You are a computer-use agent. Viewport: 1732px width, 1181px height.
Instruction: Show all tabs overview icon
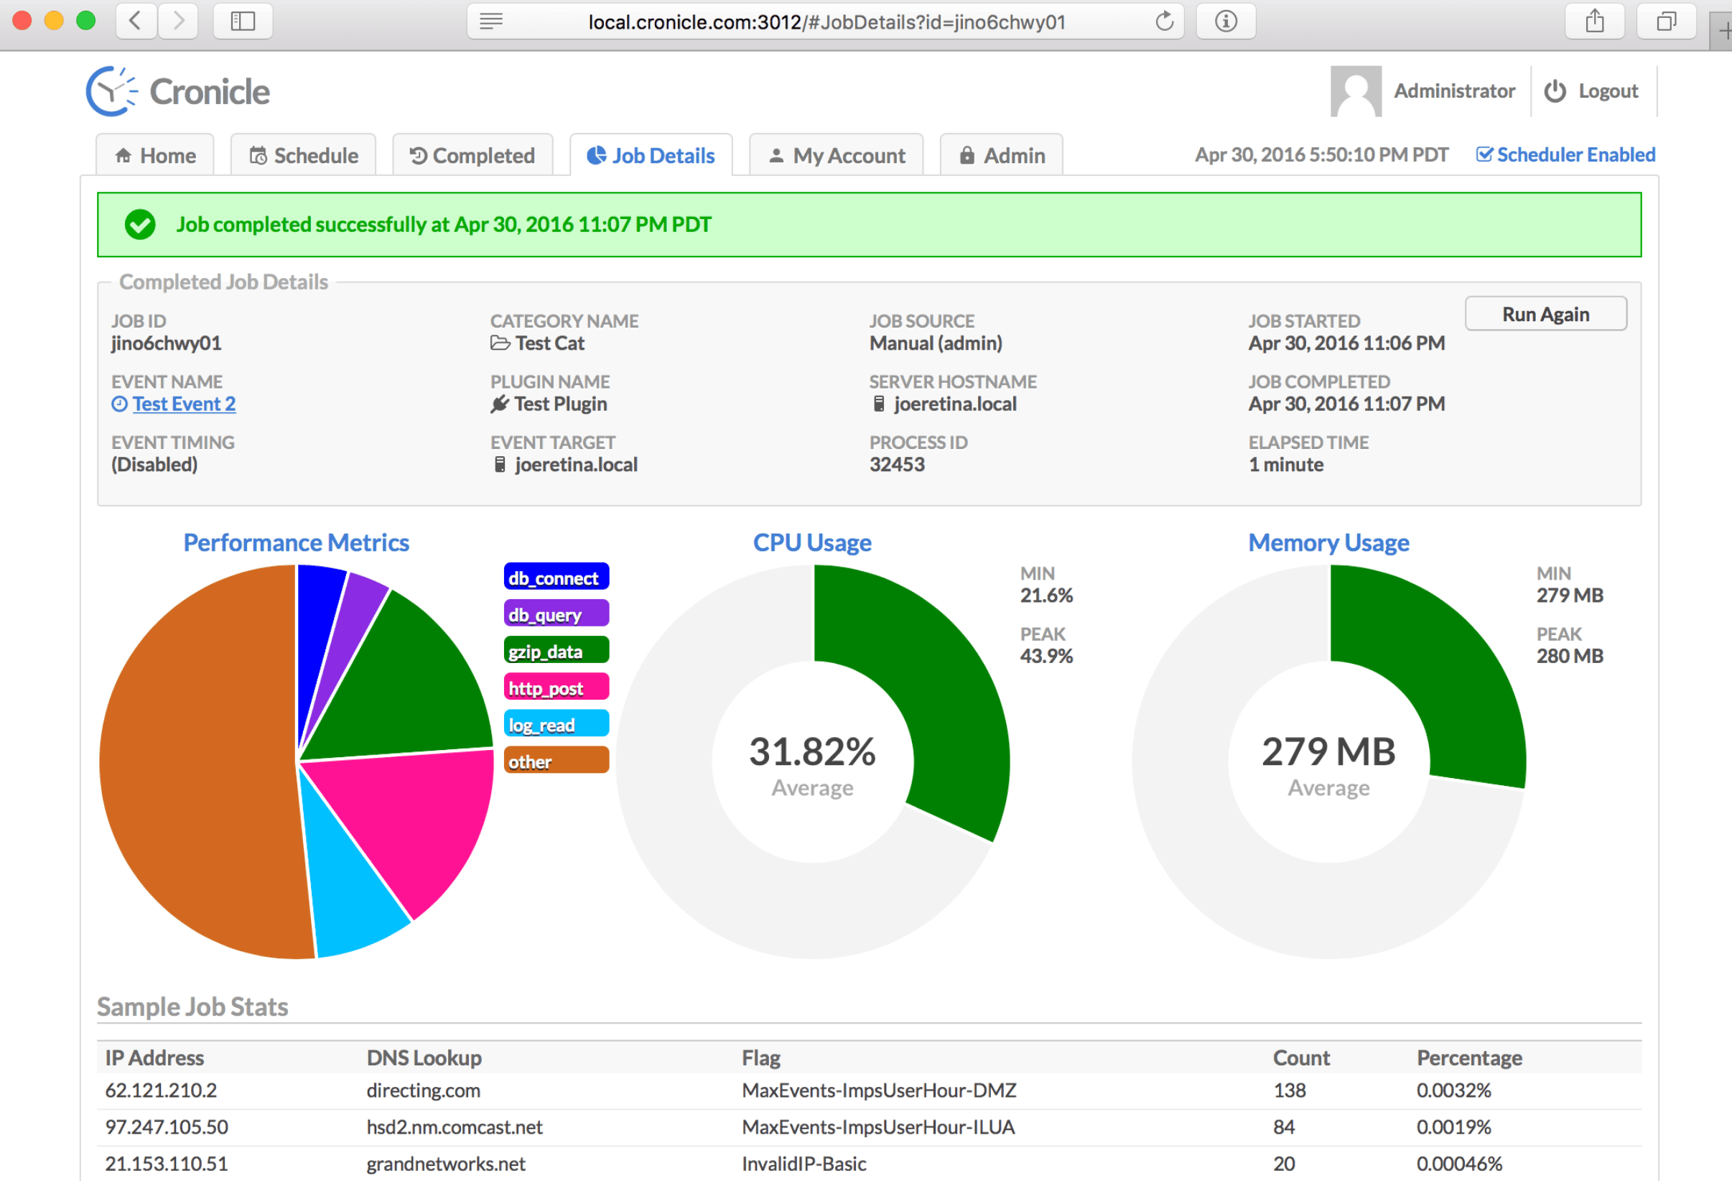coord(1666,21)
